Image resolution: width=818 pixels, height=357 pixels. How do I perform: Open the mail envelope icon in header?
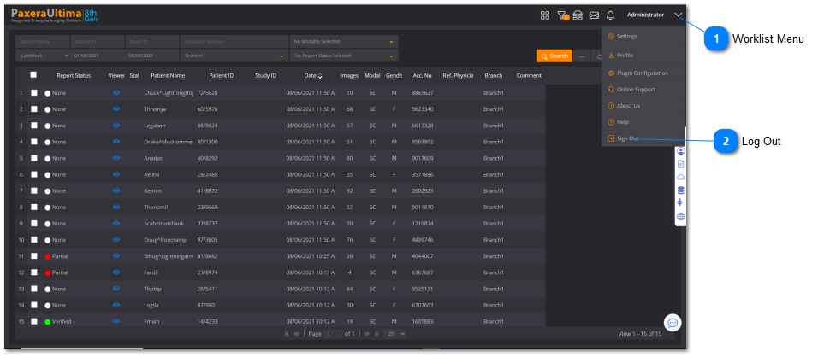click(x=594, y=15)
